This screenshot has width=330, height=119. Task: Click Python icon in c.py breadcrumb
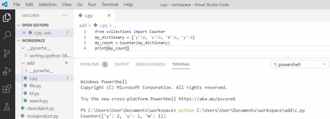(95, 25)
